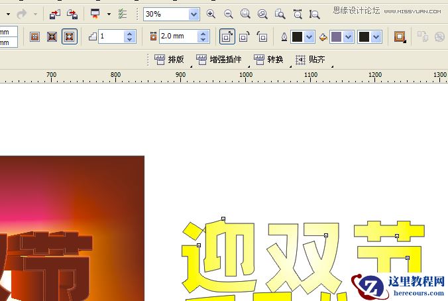448x301 pixels.
Task: Open the Redo list dropdown arrow
Action: (35, 14)
